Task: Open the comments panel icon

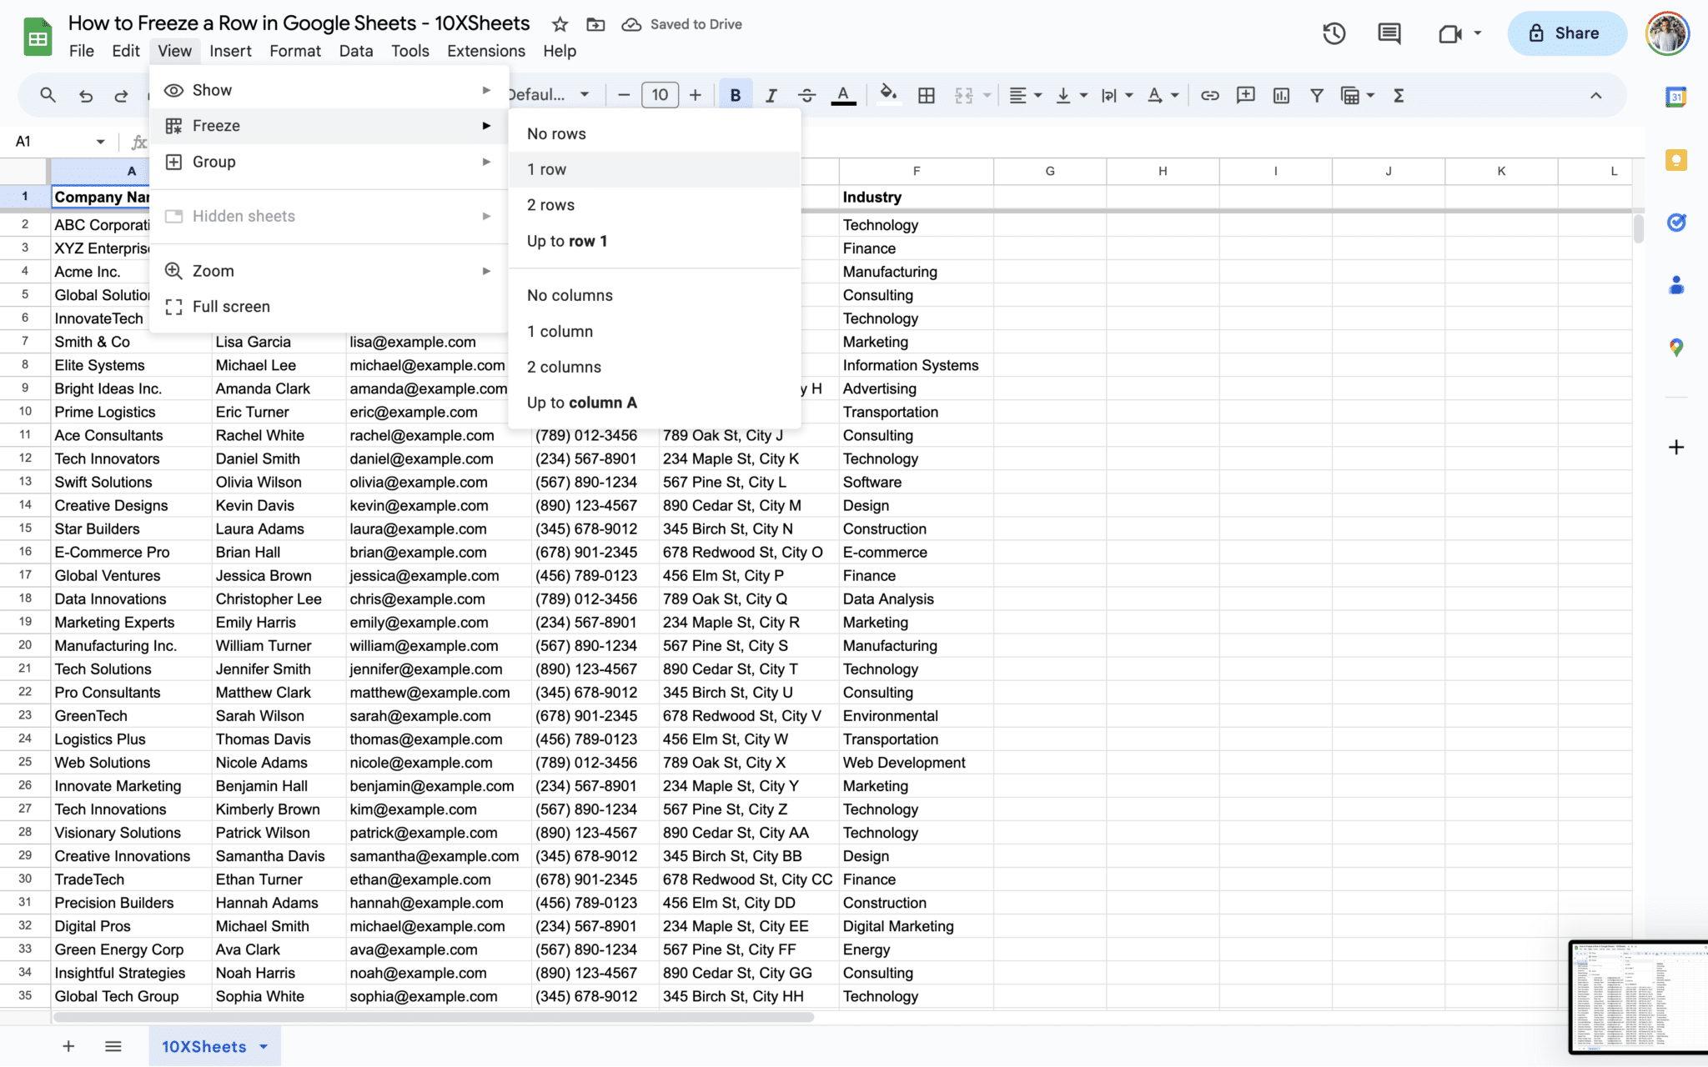Action: point(1389,33)
